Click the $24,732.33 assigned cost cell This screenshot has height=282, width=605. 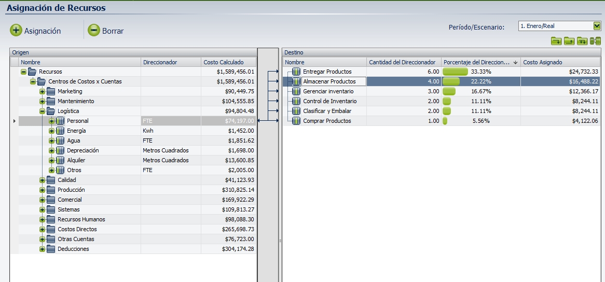coord(560,72)
